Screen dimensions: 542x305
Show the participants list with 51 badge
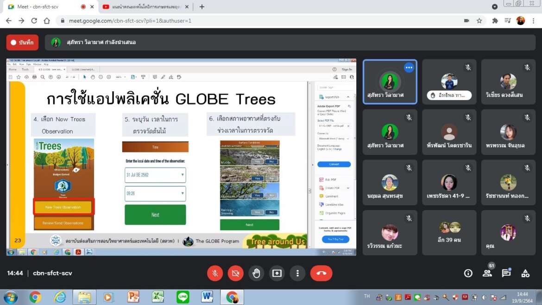(488, 273)
